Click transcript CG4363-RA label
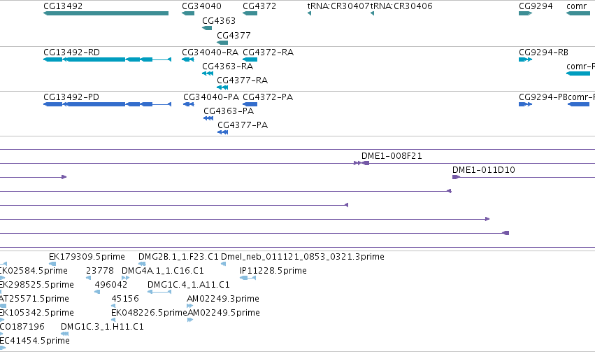 click(227, 66)
